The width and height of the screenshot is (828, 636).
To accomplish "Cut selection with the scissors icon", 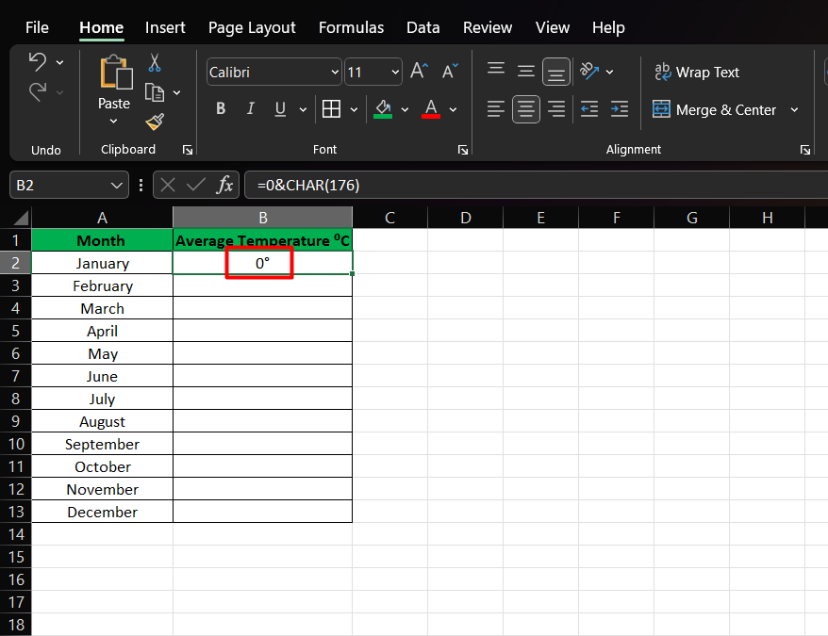I will pos(155,62).
